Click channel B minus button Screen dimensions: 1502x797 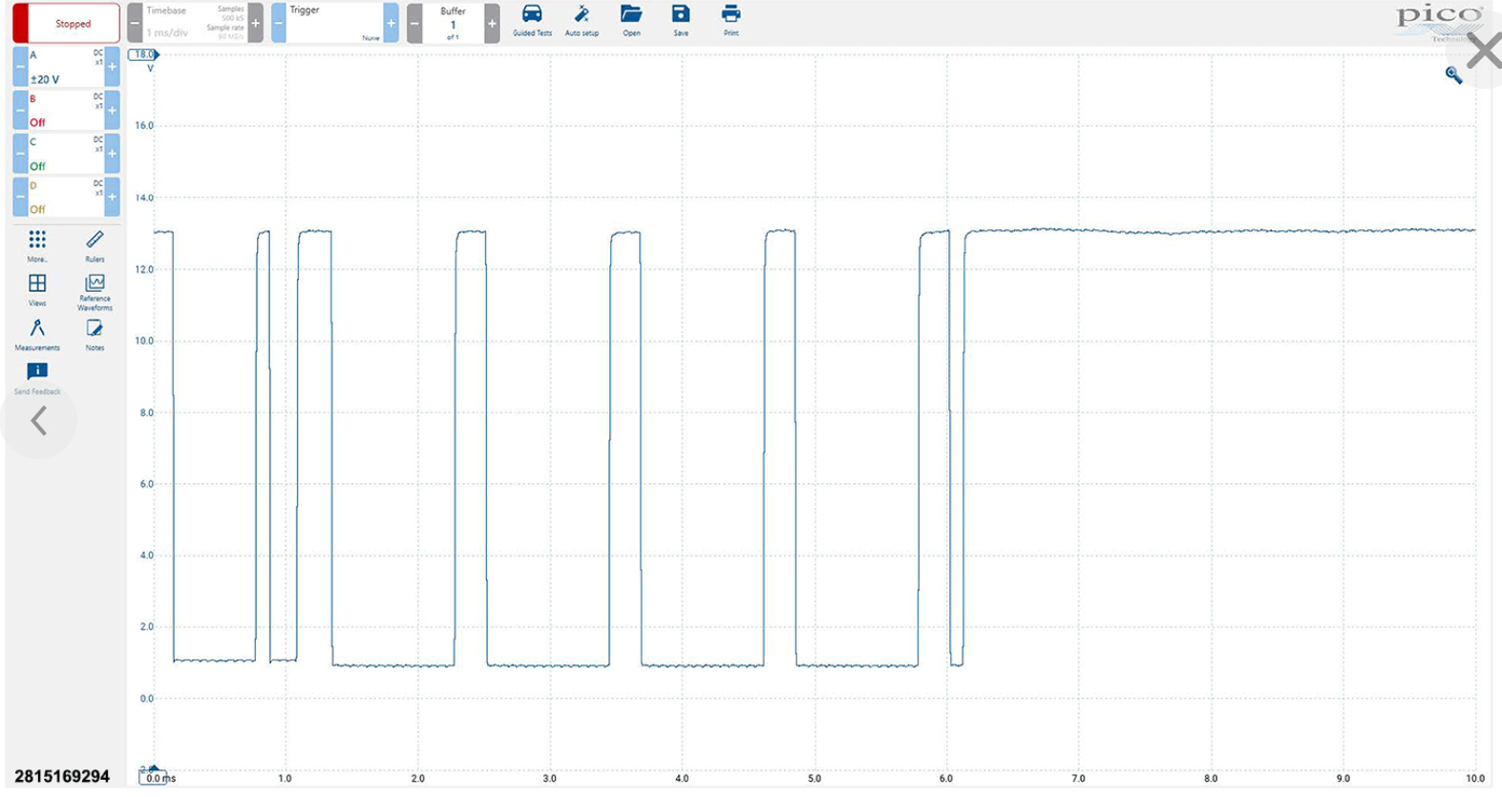coord(20,111)
